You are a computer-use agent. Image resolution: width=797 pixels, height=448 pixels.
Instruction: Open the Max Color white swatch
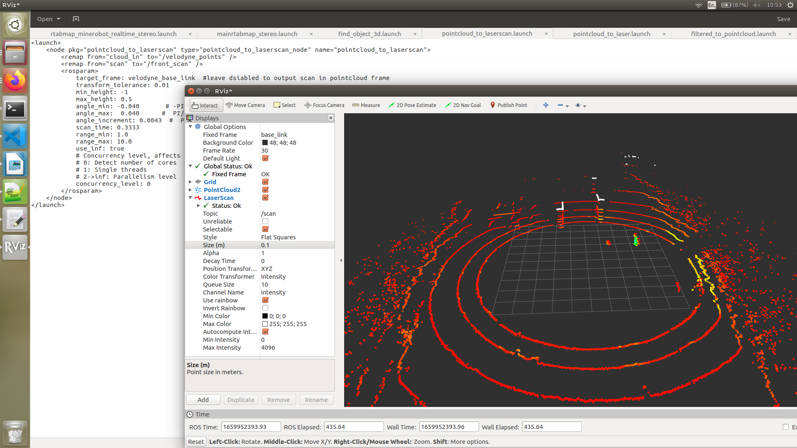265,324
